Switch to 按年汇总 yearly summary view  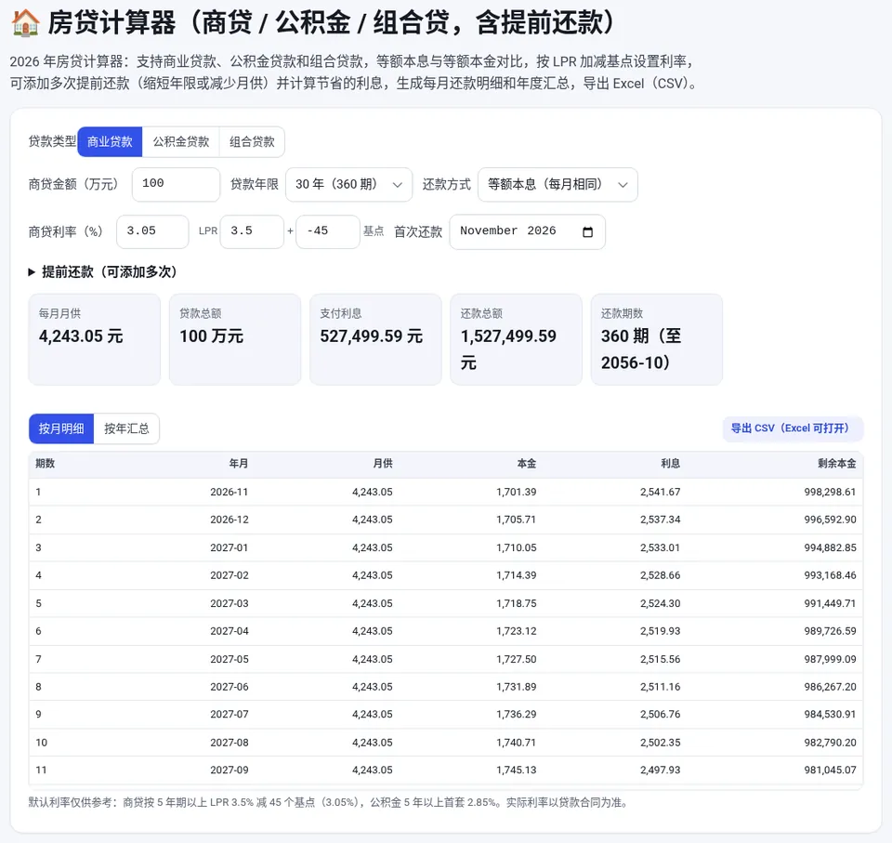(x=126, y=428)
